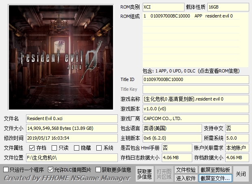This screenshot has height=184, width=252.
Task: Click 截屏至剪贴板 screenshot button
Action: point(215,170)
